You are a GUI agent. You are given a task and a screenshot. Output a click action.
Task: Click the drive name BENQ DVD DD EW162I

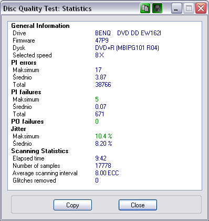(128, 33)
